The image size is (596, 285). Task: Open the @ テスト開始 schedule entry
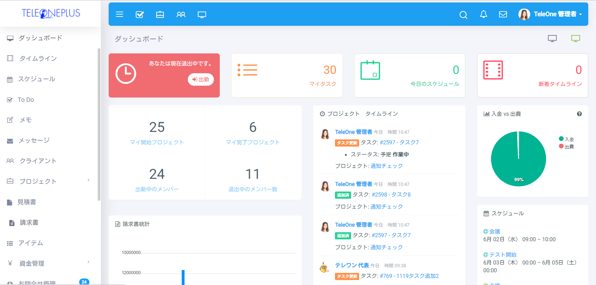500,255
